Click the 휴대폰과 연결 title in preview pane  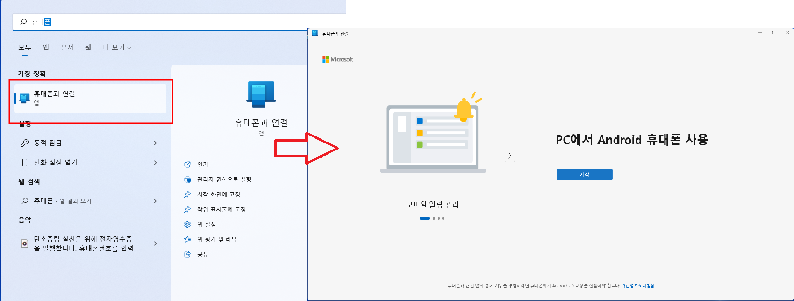(x=261, y=122)
